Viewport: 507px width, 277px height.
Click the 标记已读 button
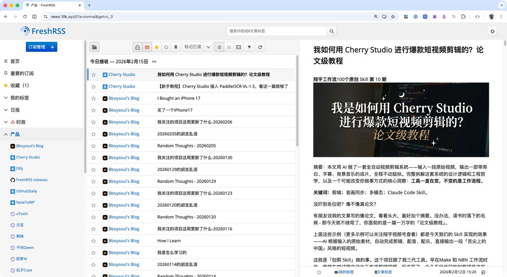point(193,47)
